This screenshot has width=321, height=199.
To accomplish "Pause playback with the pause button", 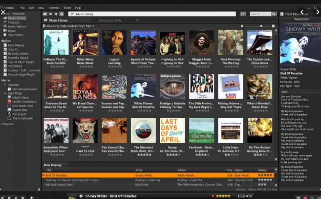I will pyautogui.click(x=9, y=198).
